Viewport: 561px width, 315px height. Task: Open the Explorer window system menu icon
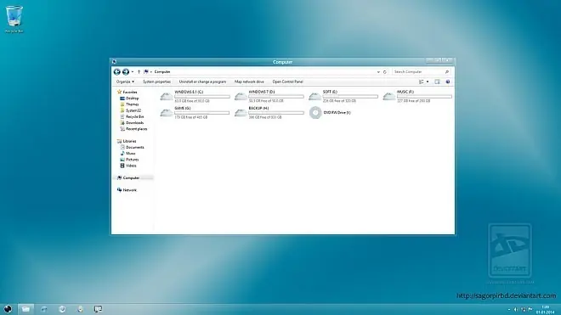click(x=114, y=62)
